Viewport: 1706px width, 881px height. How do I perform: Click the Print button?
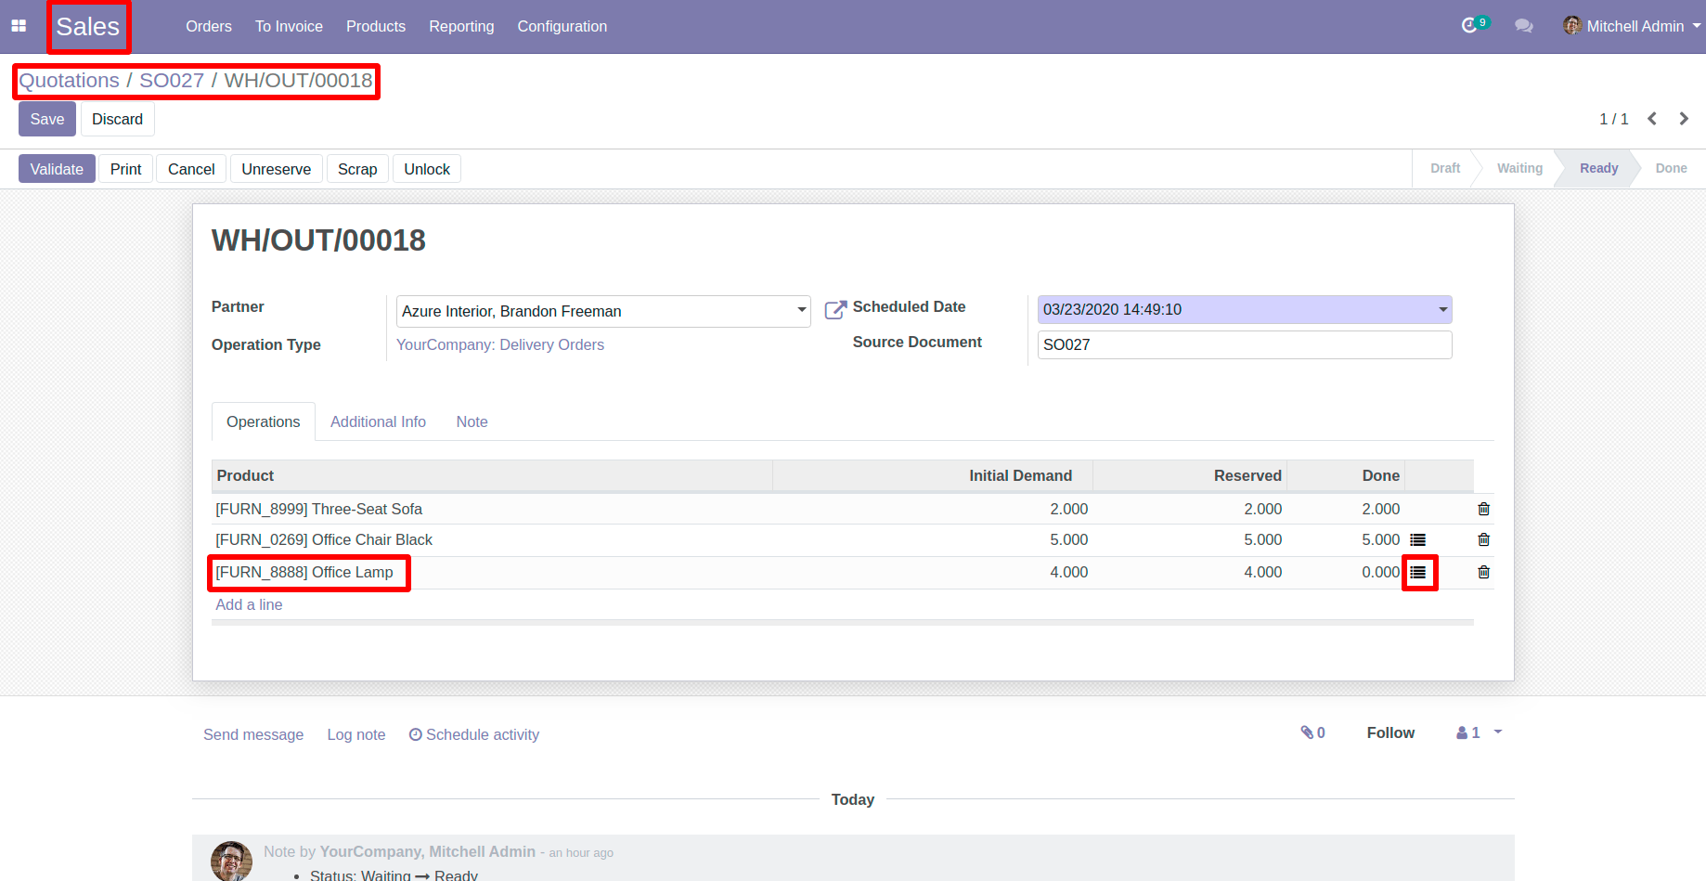point(126,169)
